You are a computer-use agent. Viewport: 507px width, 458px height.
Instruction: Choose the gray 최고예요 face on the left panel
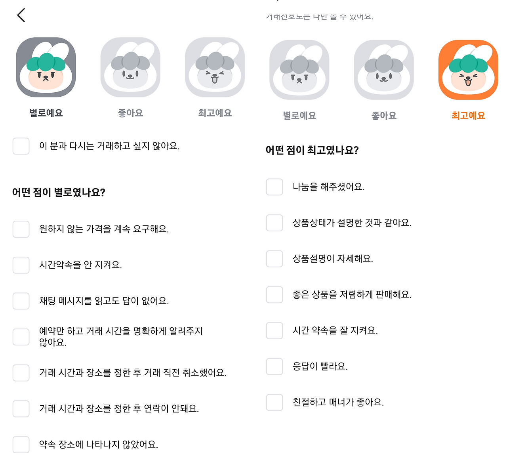(215, 67)
